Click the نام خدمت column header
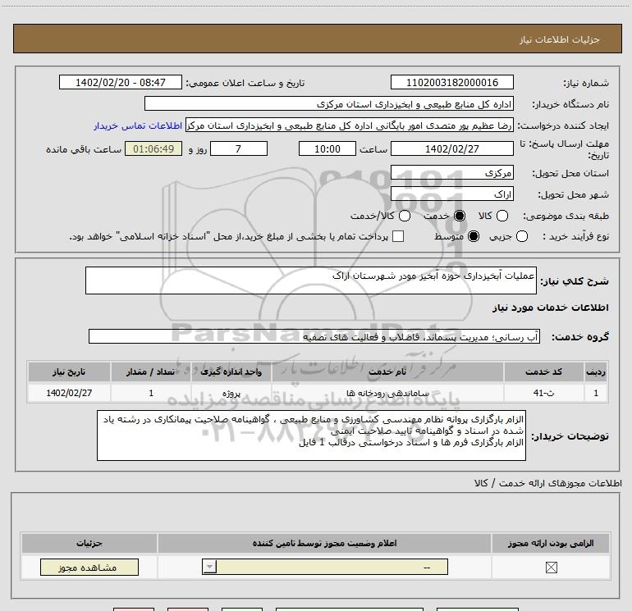Viewport: 632px width, 611px height. click(387, 372)
